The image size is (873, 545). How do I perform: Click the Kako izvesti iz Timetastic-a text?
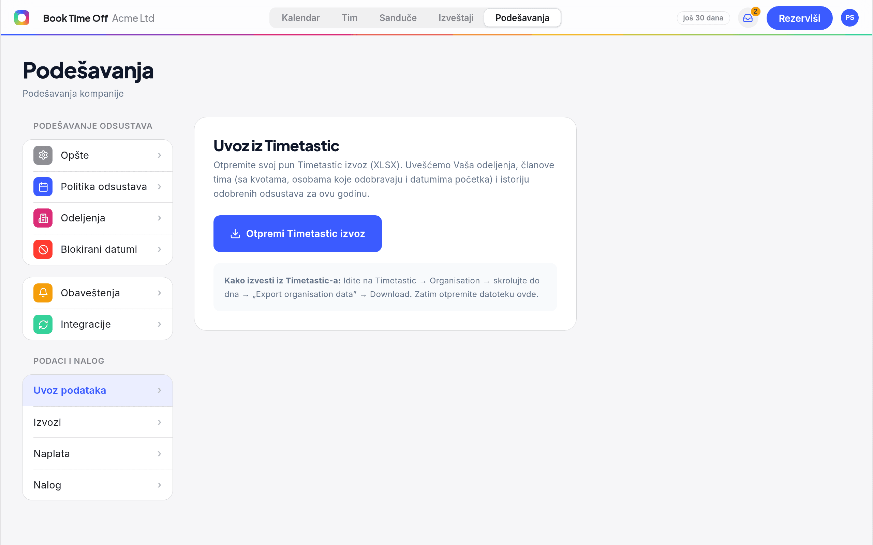[x=282, y=281]
